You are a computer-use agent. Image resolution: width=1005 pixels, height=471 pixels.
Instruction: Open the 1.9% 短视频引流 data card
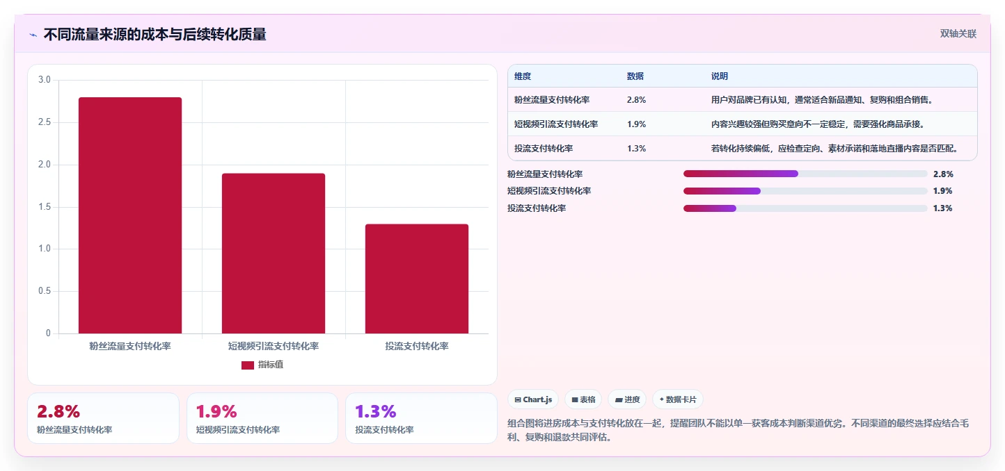click(262, 418)
